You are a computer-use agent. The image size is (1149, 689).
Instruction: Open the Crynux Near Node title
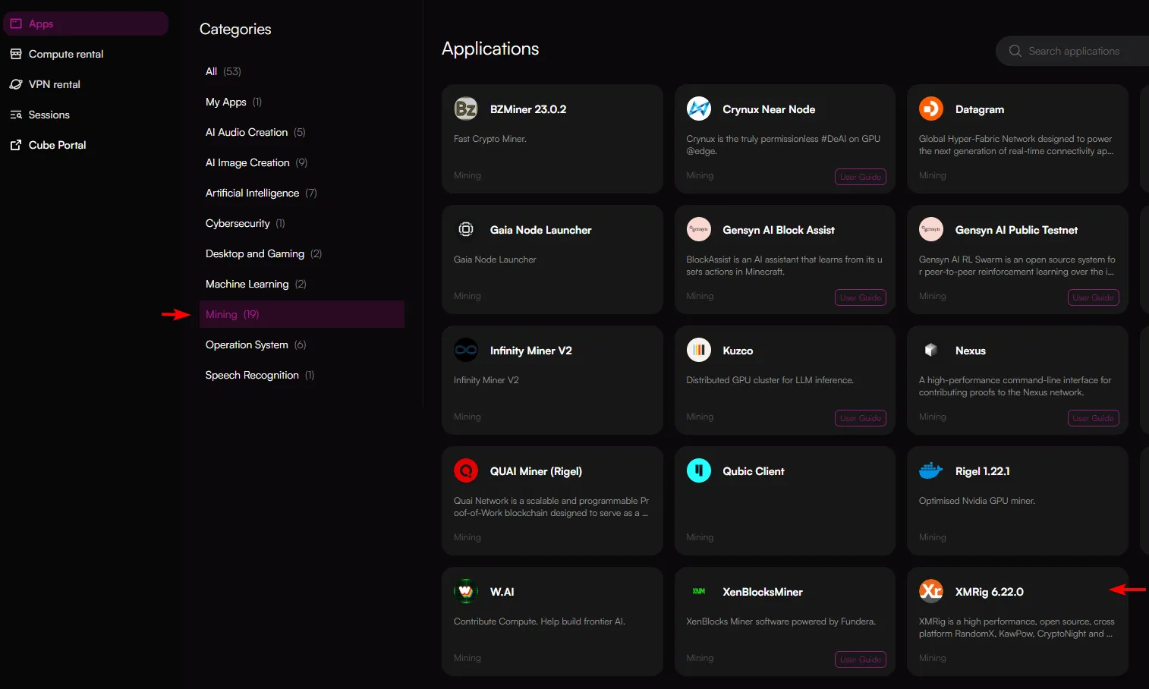(769, 109)
